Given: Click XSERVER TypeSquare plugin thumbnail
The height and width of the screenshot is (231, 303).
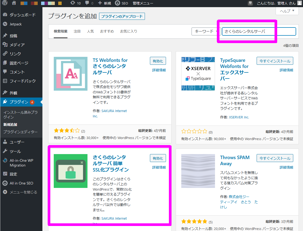Looking at the screenshot, I should [198, 74].
